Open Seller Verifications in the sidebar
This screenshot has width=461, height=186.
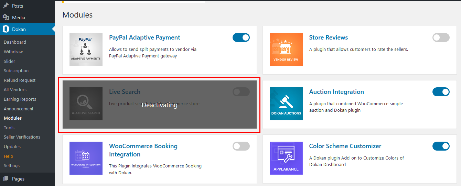[x=22, y=137]
